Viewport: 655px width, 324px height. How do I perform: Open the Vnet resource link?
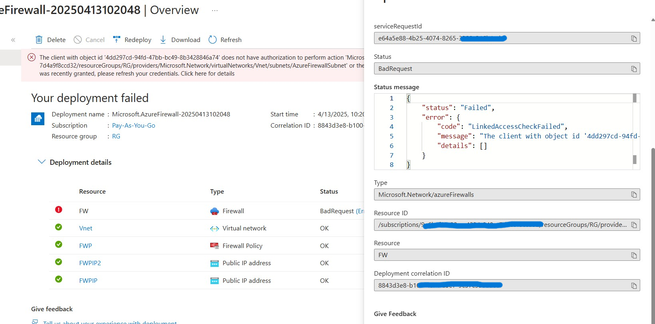click(x=86, y=228)
